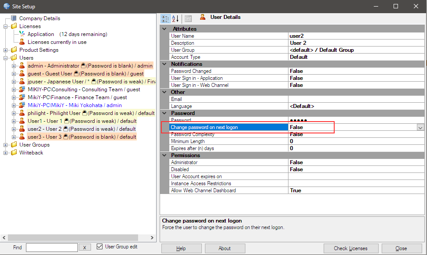Clear the Find box with the X button
Screen dimensions: 427x255
pos(85,248)
